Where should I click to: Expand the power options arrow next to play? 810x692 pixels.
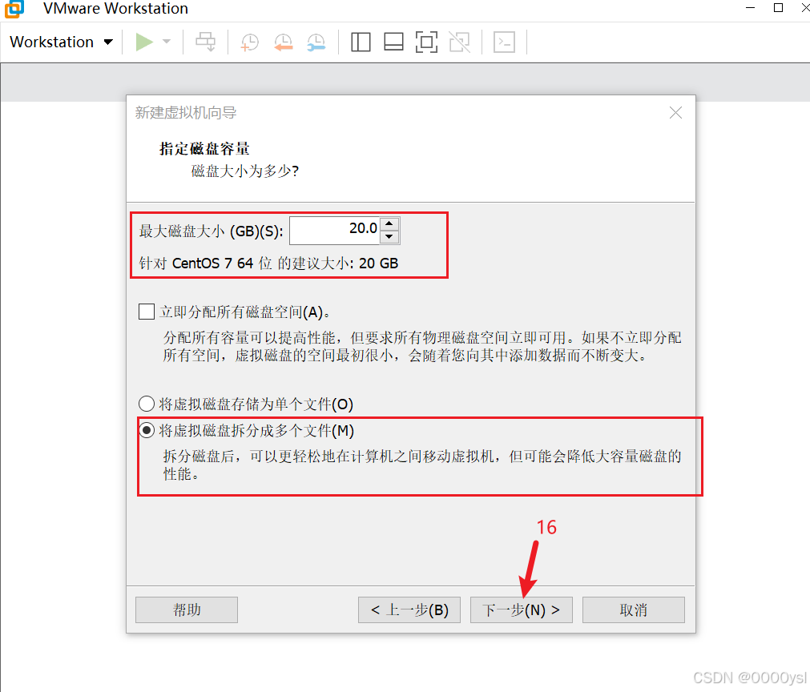[x=167, y=42]
